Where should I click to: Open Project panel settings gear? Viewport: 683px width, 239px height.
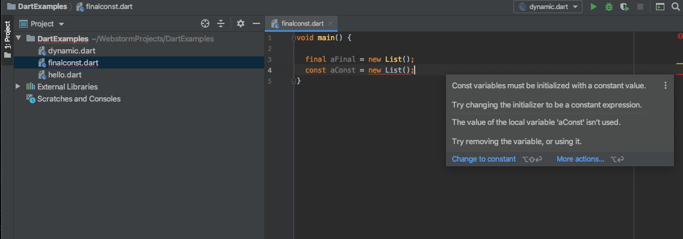point(241,23)
